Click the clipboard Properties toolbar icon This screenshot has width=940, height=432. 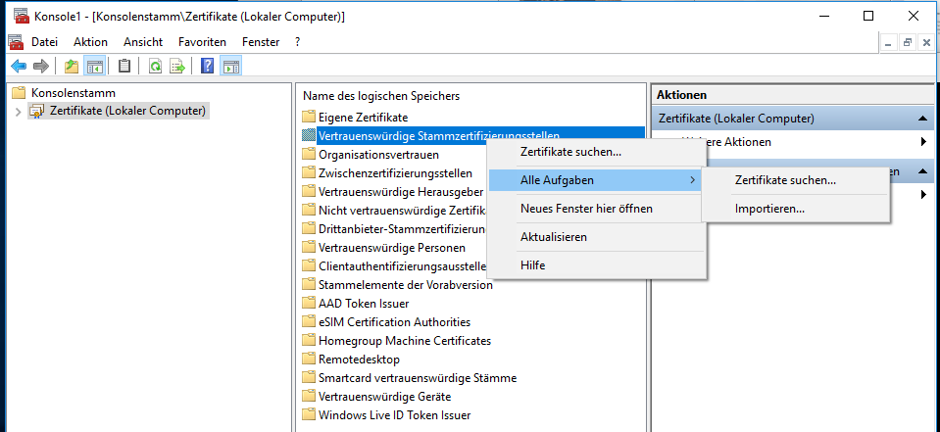tap(124, 67)
